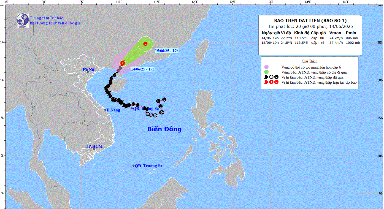Select the red L icon in legend

[x=276, y=82]
